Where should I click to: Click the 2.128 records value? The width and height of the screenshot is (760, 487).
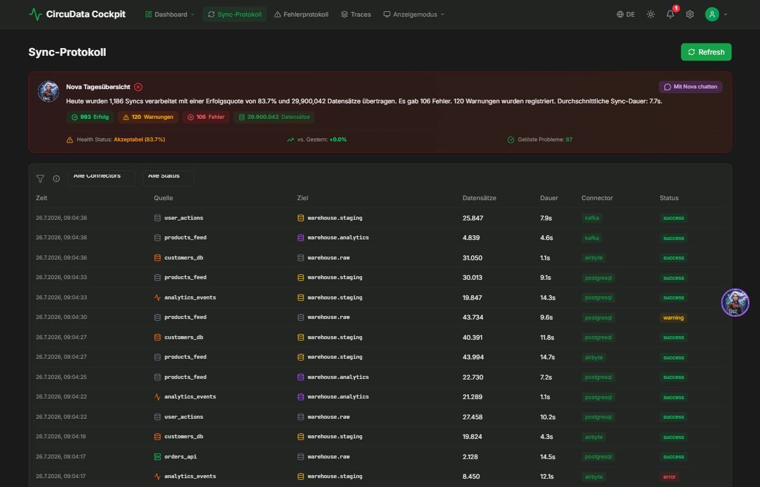coord(470,457)
